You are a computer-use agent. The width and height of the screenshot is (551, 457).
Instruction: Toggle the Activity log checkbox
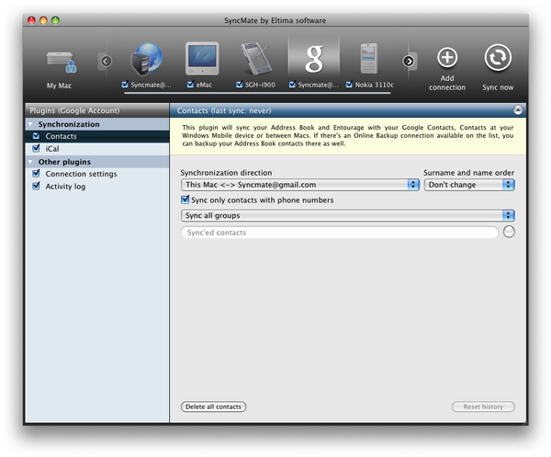(36, 186)
